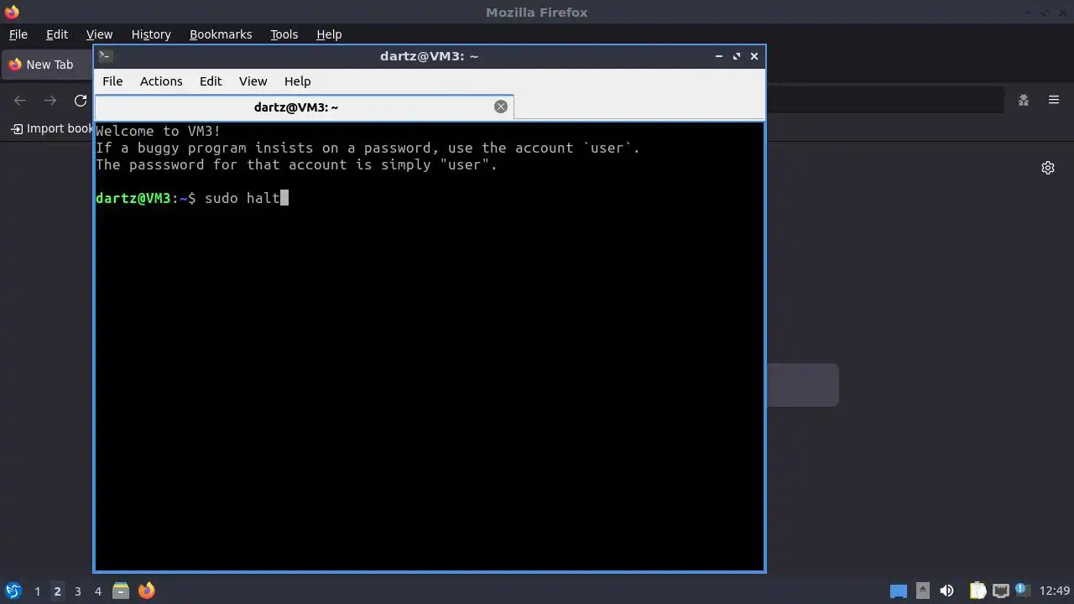Viewport: 1074px width, 604px height.
Task: Open the terminal File menu
Action: pyautogui.click(x=112, y=81)
